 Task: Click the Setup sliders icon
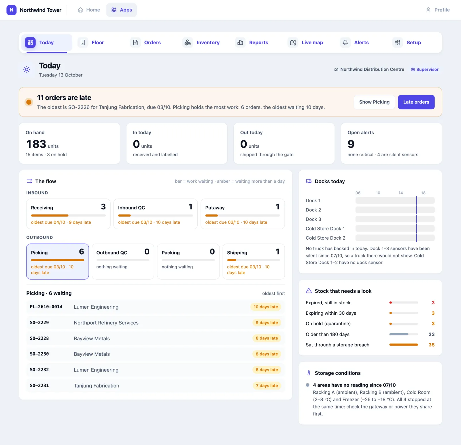[398, 43]
